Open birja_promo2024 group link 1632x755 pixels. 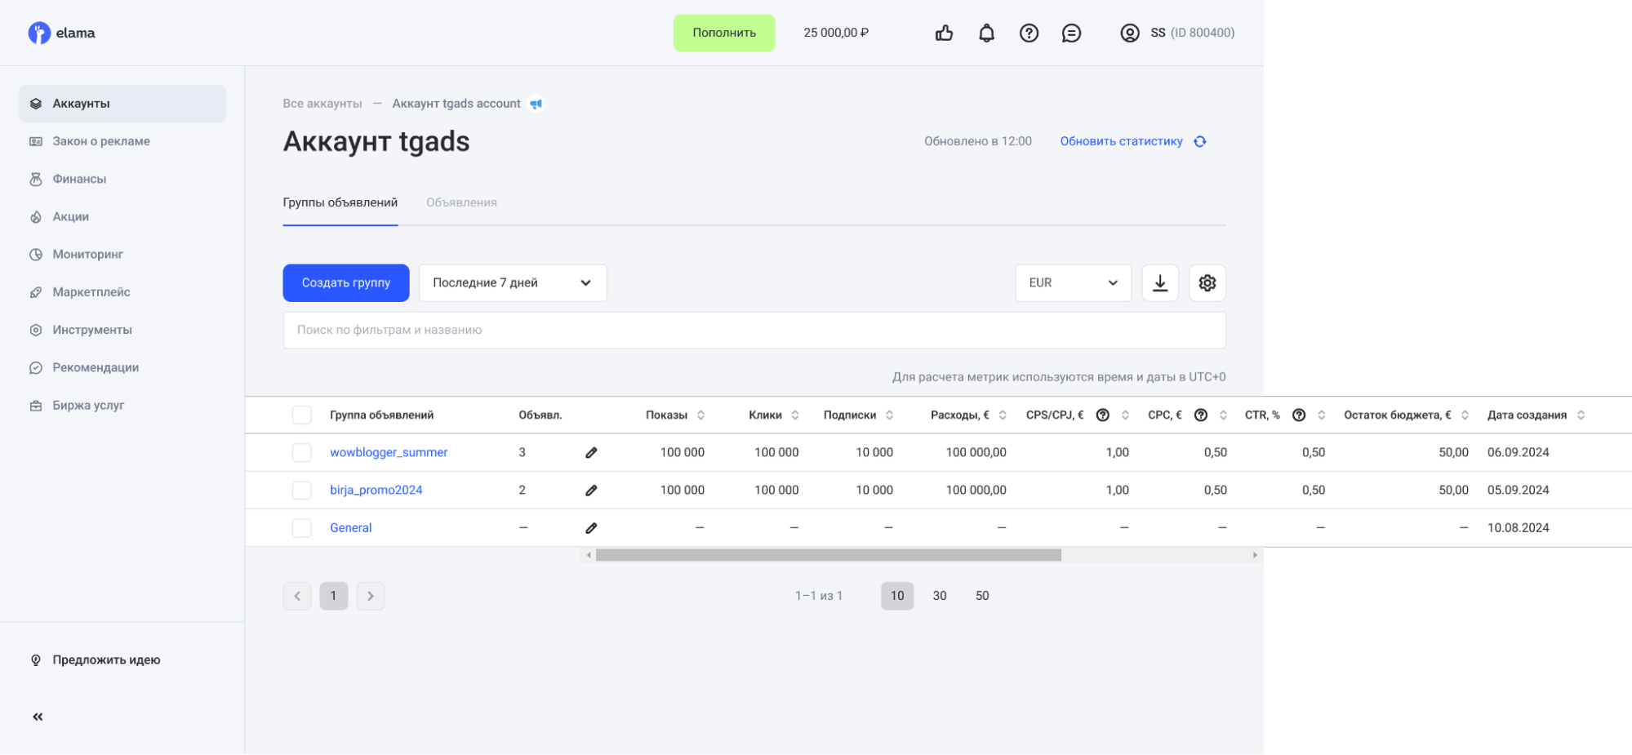[x=376, y=490]
